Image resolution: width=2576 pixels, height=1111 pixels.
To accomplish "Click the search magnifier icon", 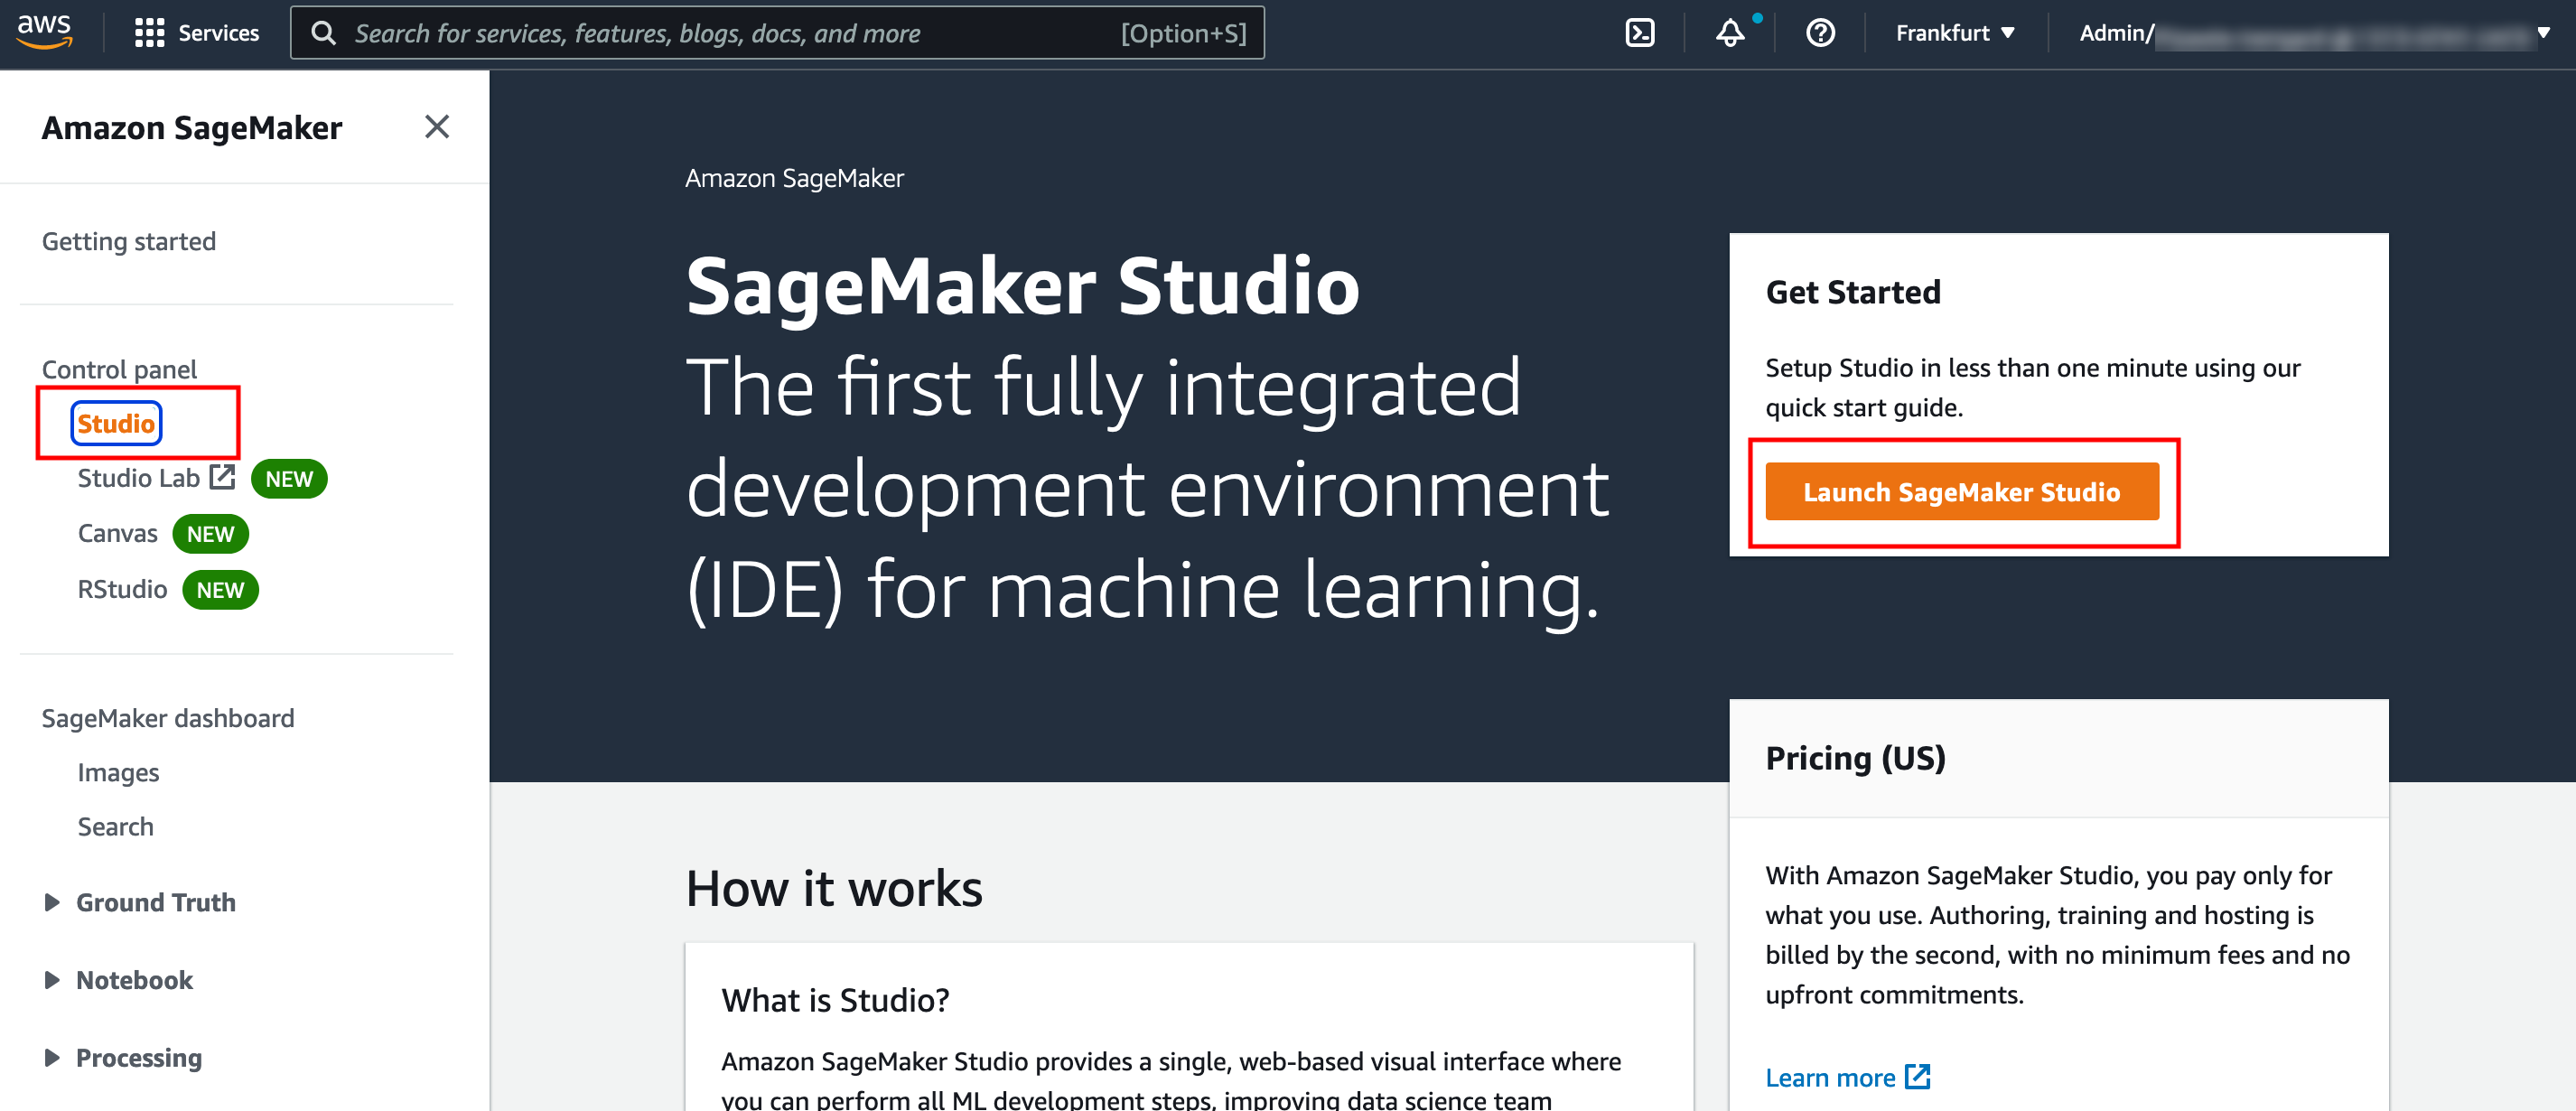I will coord(323,33).
